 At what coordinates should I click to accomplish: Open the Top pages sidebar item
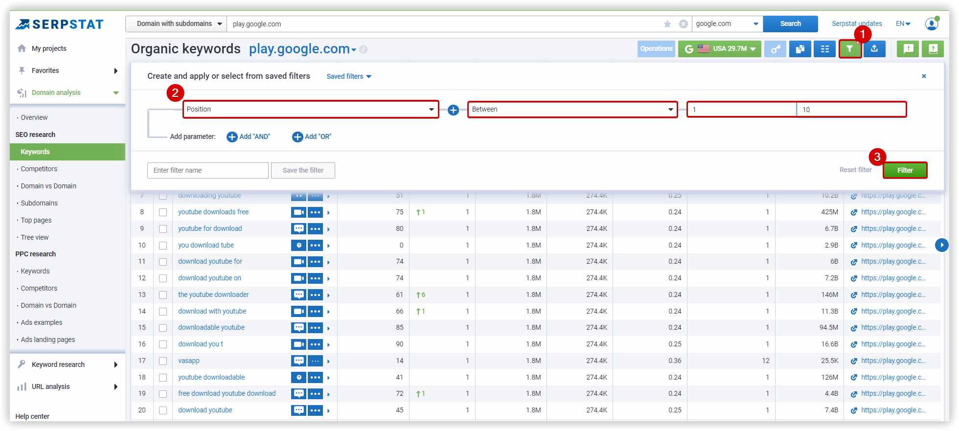[36, 221]
